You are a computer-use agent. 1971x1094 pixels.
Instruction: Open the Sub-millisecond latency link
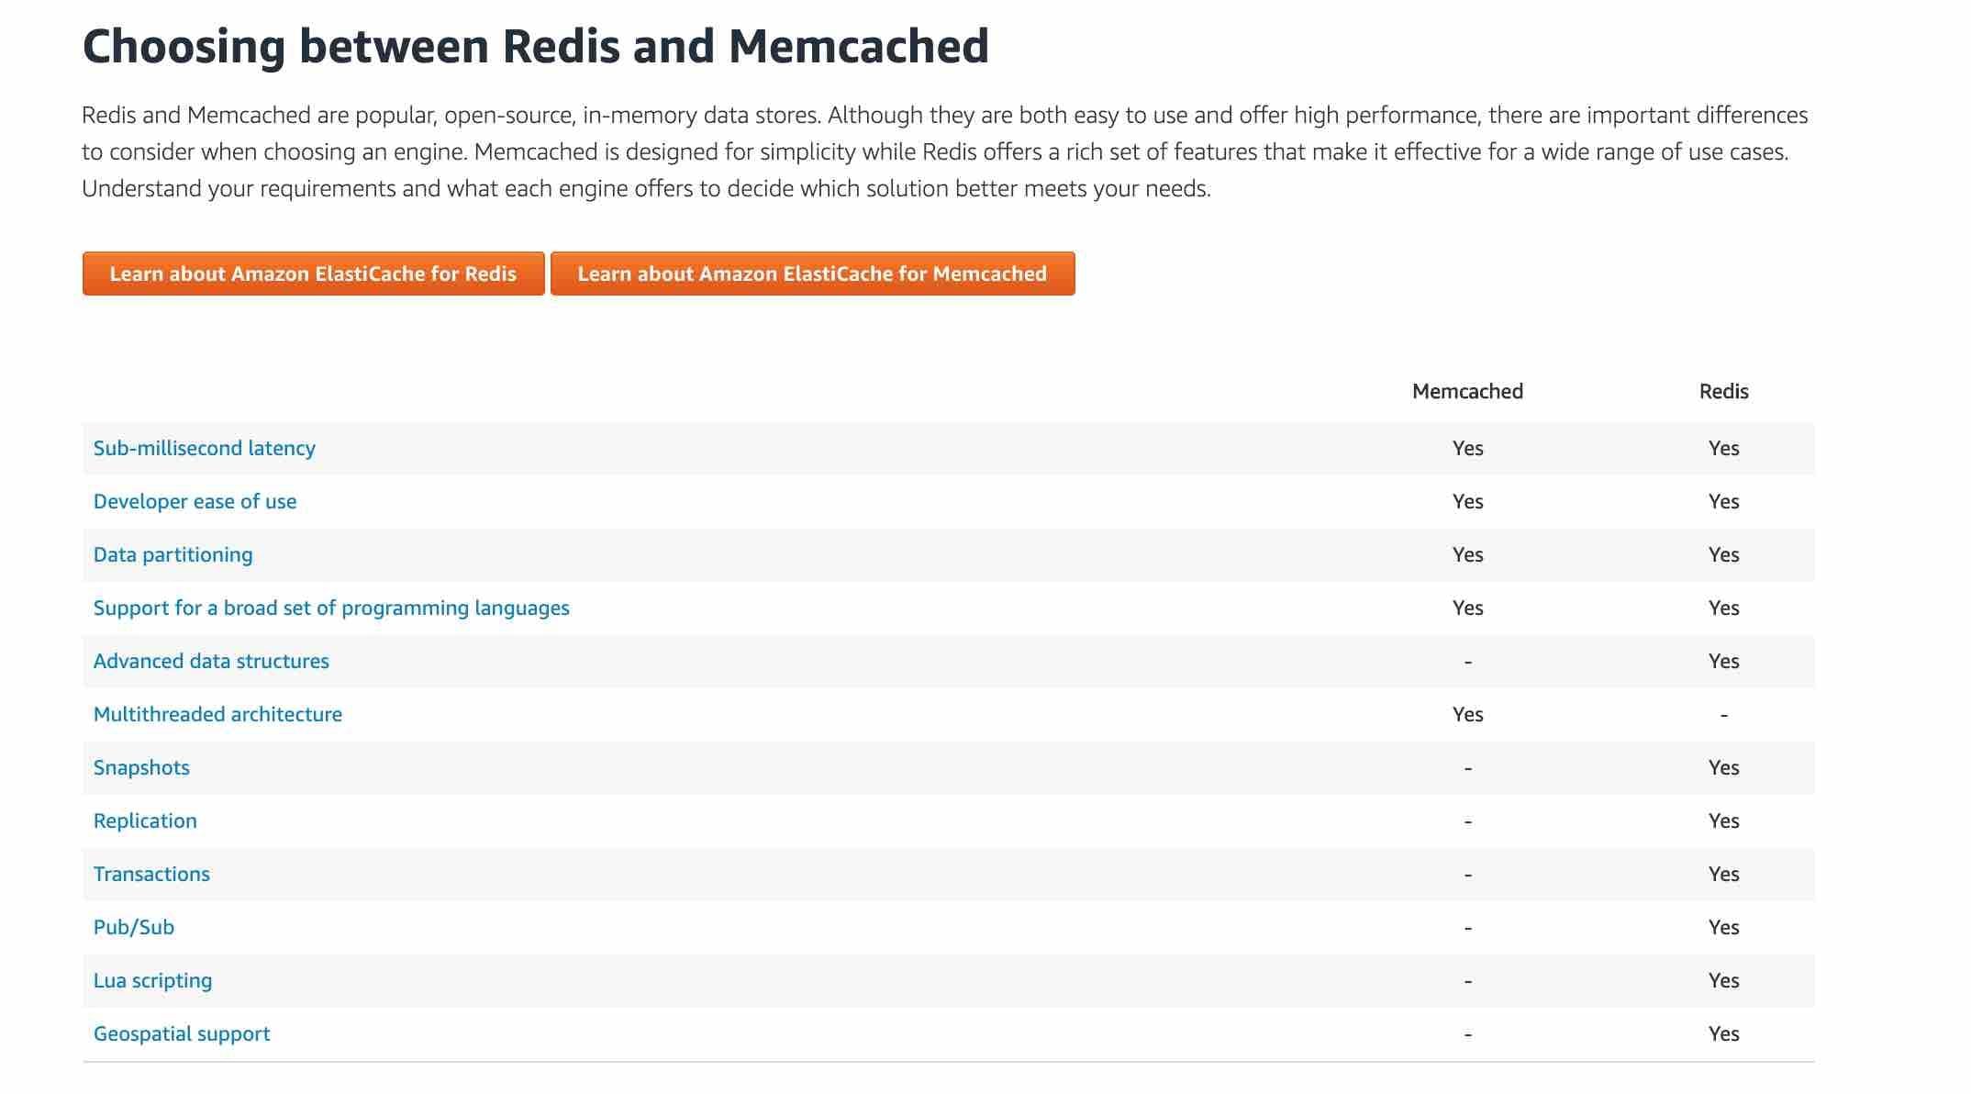(204, 449)
